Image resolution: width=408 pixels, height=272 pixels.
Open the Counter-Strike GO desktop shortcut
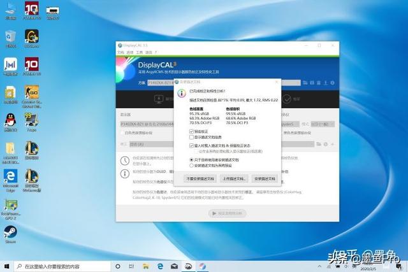tap(32, 96)
